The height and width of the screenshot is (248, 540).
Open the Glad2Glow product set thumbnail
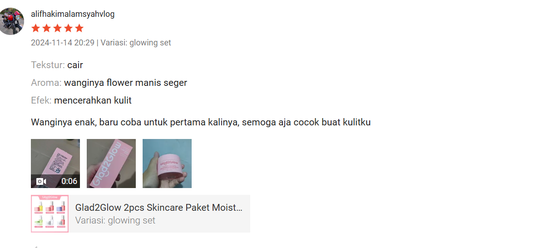coord(50,214)
